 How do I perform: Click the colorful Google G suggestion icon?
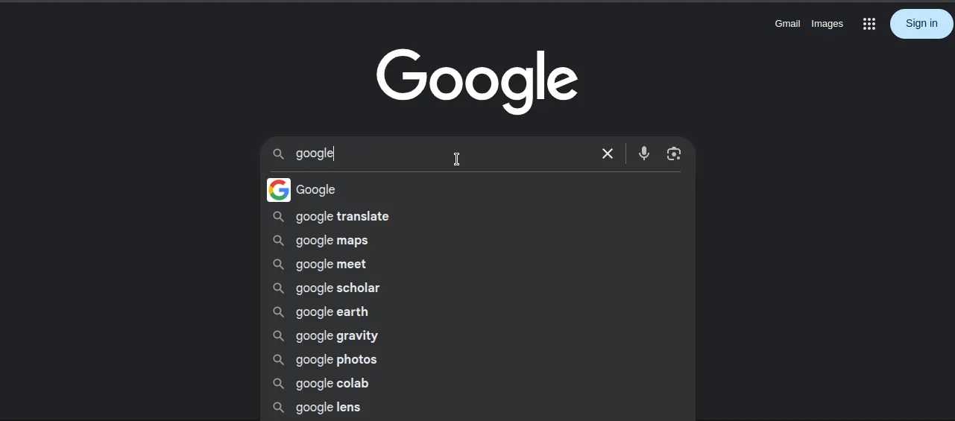pyautogui.click(x=279, y=190)
